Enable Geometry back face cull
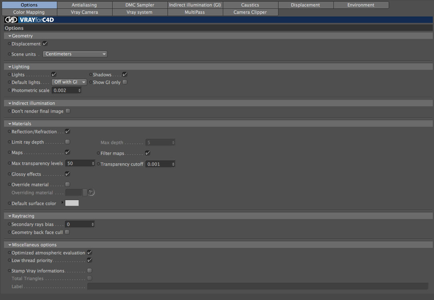This screenshot has height=300, width=434. click(x=67, y=232)
